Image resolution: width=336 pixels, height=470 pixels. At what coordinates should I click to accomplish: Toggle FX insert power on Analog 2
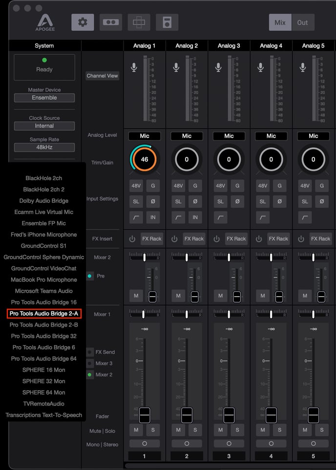point(174,239)
